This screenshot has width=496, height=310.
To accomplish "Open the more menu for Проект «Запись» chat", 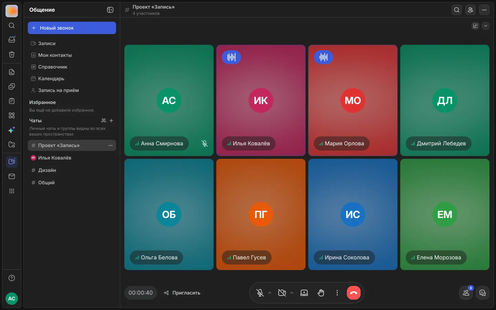I will [111, 145].
